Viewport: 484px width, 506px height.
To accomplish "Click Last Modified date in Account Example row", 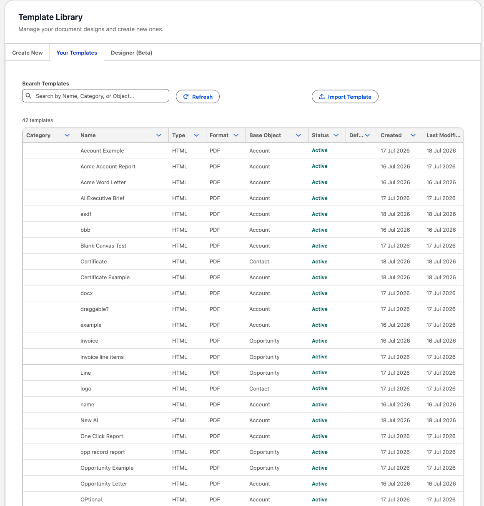I will pyautogui.click(x=441, y=150).
